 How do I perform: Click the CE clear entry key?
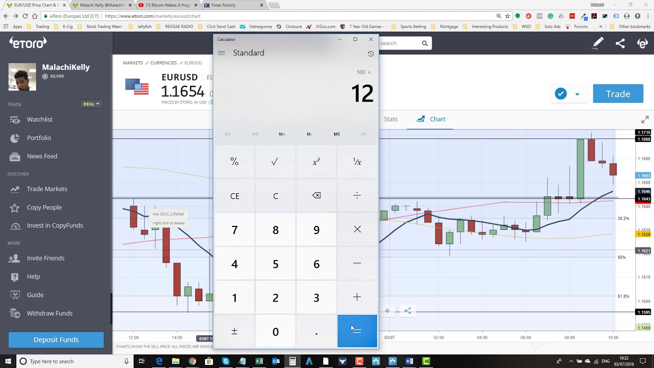click(x=235, y=196)
